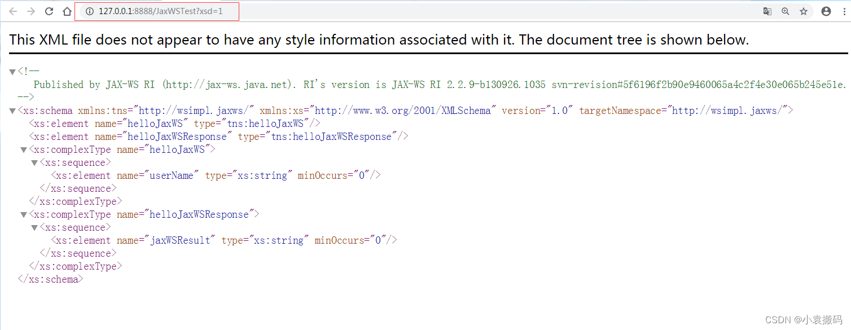Collapse xs:sequence under helloJaxWSResponse complexType
This screenshot has width=851, height=330.
coord(34,228)
